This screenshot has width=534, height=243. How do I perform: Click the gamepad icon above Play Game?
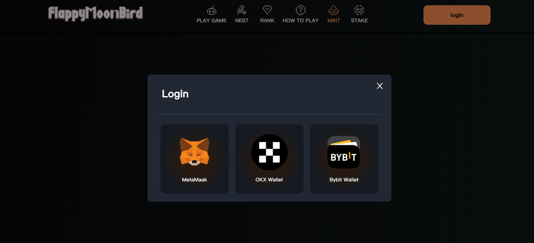tap(212, 10)
